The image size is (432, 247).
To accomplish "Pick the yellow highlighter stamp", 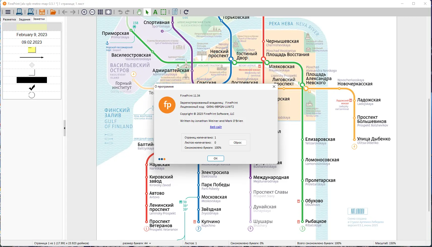I will 32,27.
